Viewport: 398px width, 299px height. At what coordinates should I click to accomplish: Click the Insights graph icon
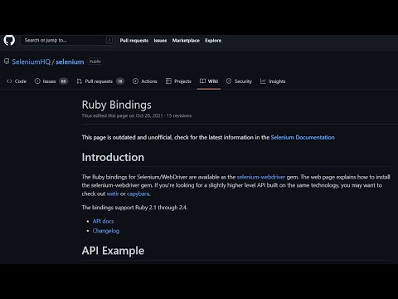coord(263,81)
